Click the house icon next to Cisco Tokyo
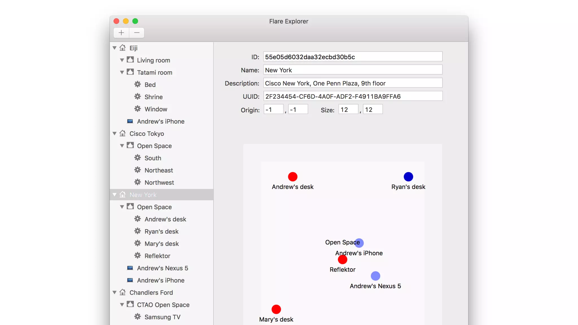This screenshot has height=325, width=578. click(122, 133)
